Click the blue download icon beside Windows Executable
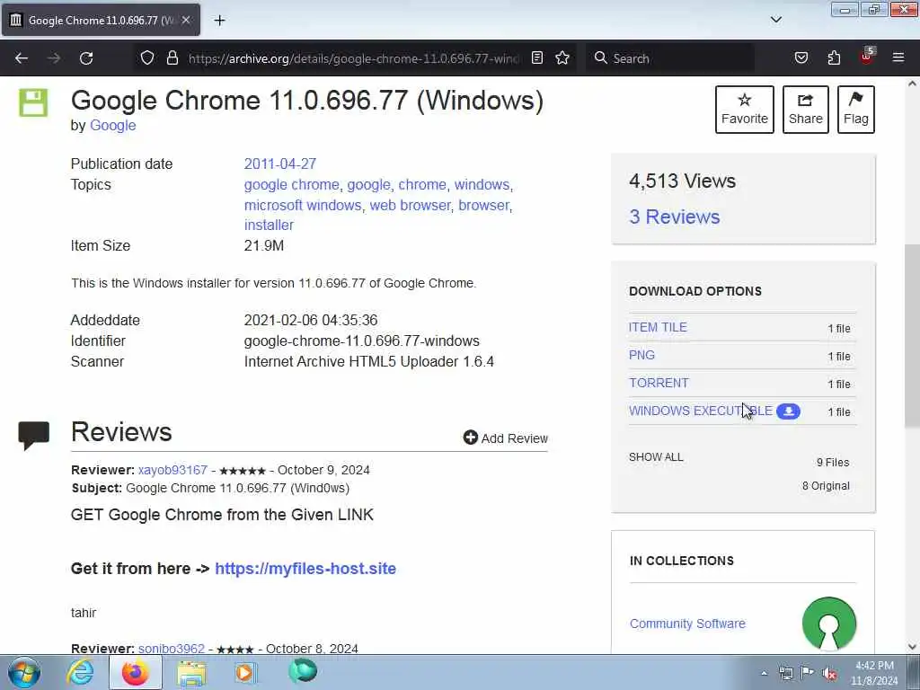The width and height of the screenshot is (920, 690). click(788, 411)
